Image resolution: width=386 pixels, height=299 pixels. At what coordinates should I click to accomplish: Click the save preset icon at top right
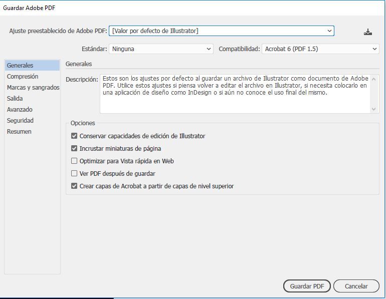(368, 32)
